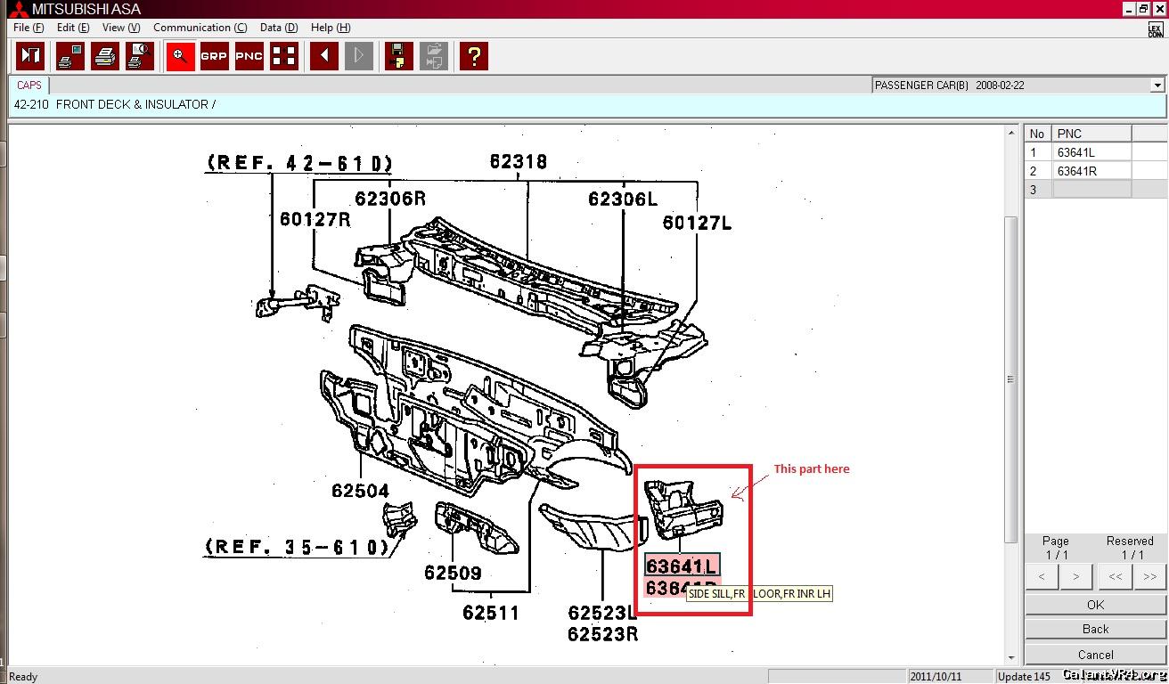Click the Back button in right panel
The image size is (1169, 684).
[1095, 629]
